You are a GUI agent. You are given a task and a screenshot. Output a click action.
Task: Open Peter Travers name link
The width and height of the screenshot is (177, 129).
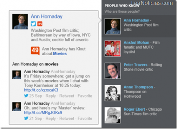(x=136, y=65)
